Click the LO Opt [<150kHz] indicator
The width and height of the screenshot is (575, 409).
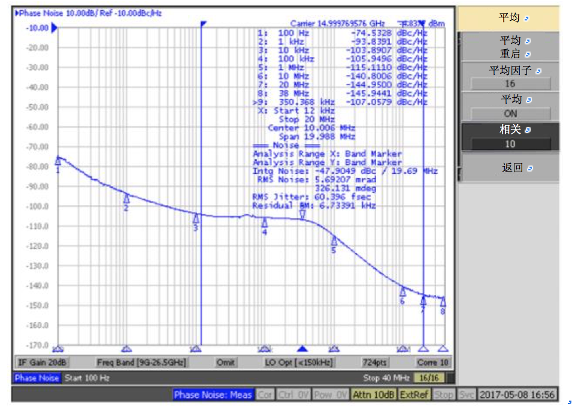tap(299, 362)
